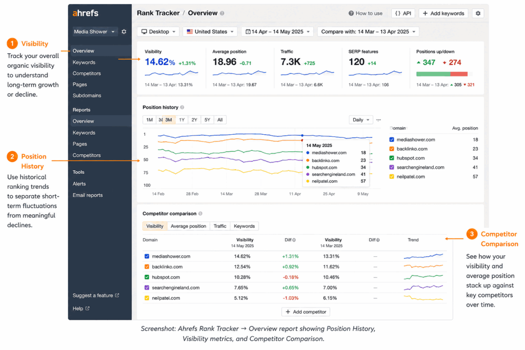This screenshot has height=350, width=525.
Task: Select the 5Y range in Position history
Action: point(207,120)
